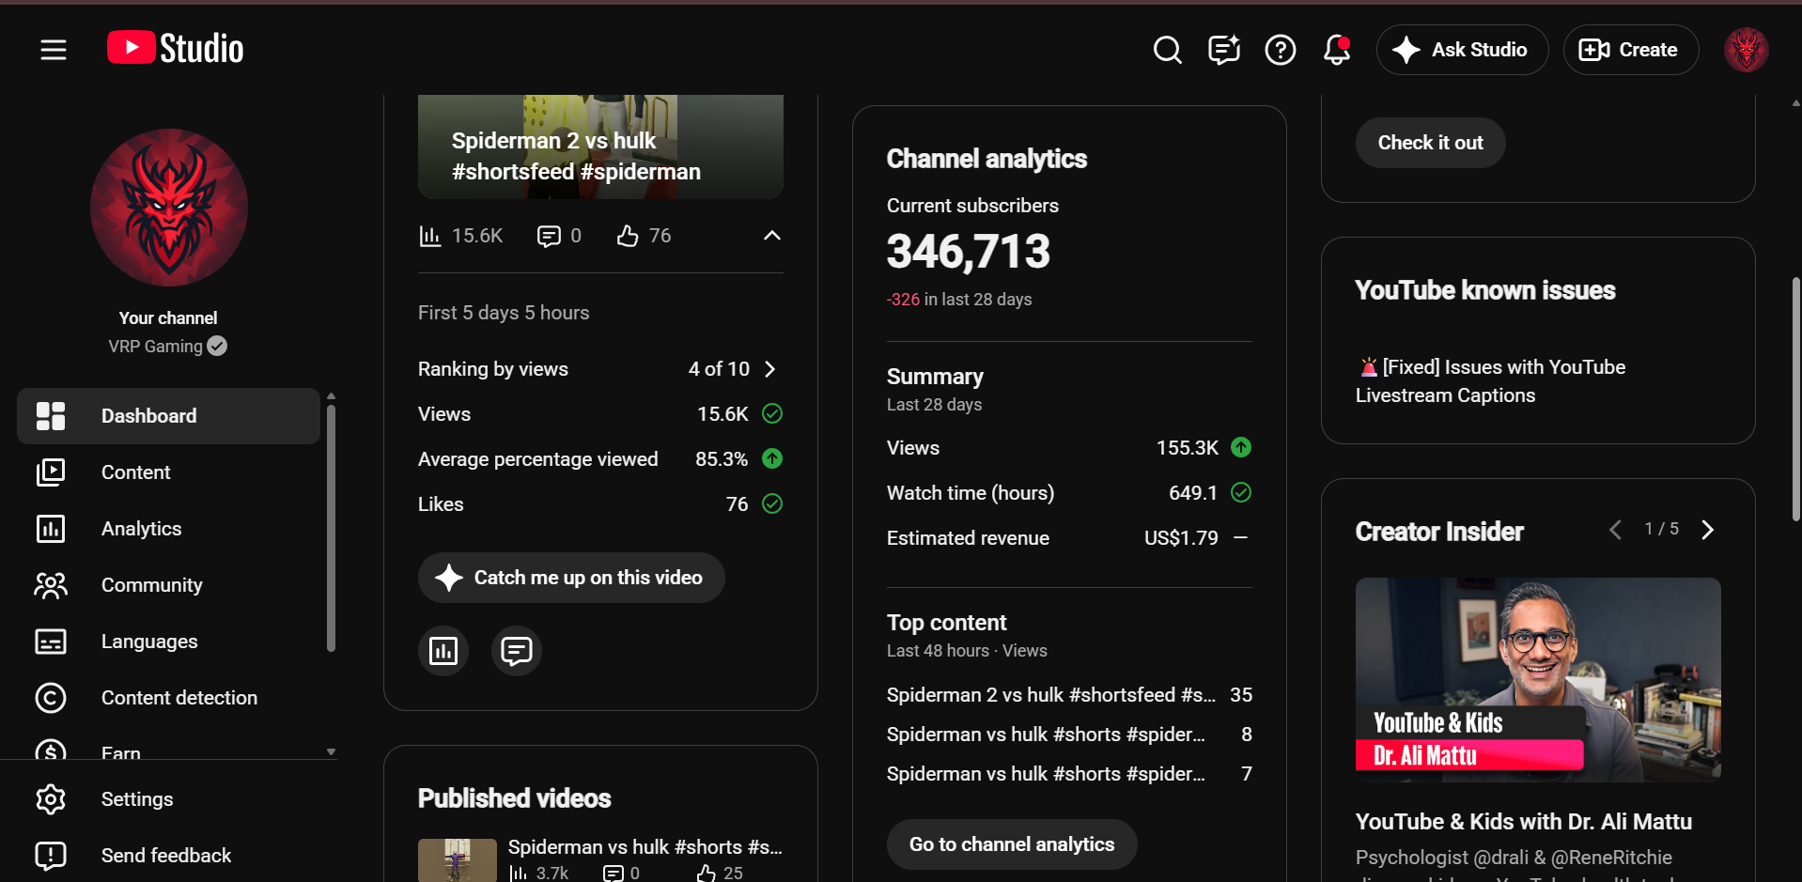Open Content in the sidebar

(x=169, y=472)
